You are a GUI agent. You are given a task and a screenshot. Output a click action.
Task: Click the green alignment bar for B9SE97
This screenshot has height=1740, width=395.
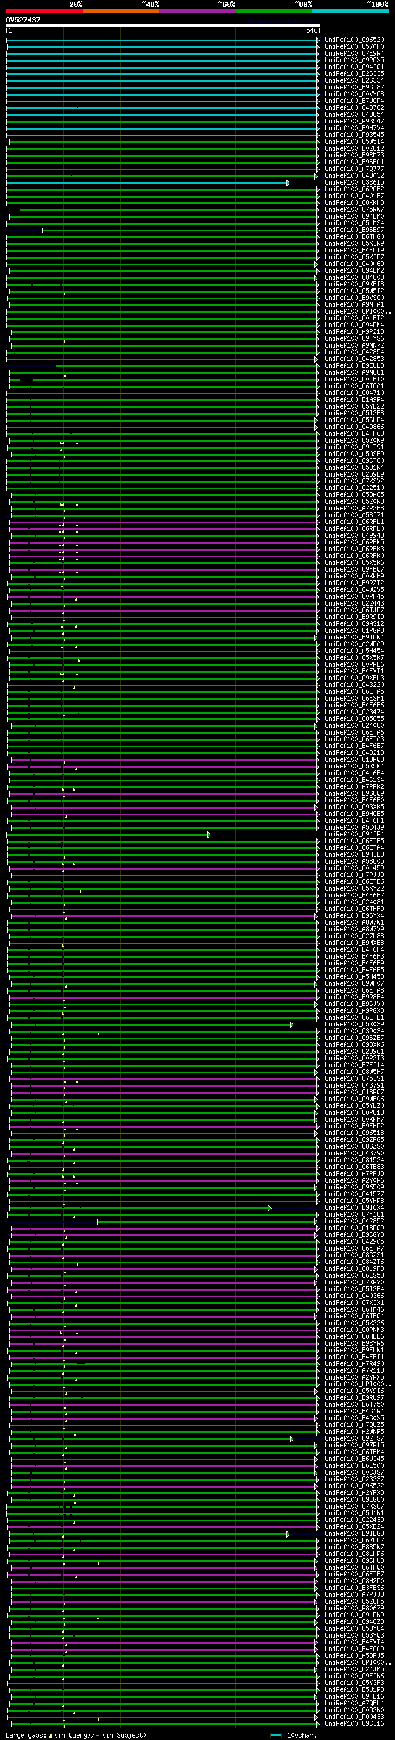point(180,230)
